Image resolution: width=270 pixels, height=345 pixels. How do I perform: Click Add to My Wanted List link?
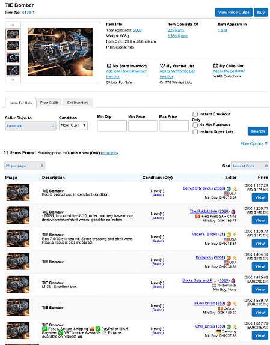pyautogui.click(x=177, y=71)
